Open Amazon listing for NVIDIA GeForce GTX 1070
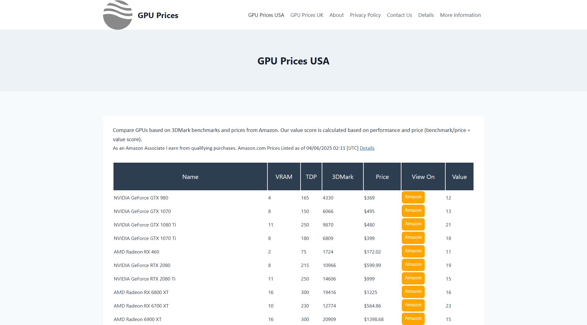The image size is (587, 325). pos(413,211)
